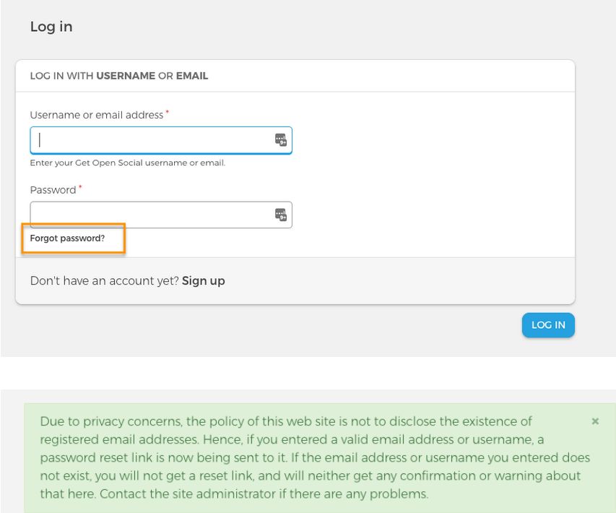Click the Don't have an account yet? text

105,280
